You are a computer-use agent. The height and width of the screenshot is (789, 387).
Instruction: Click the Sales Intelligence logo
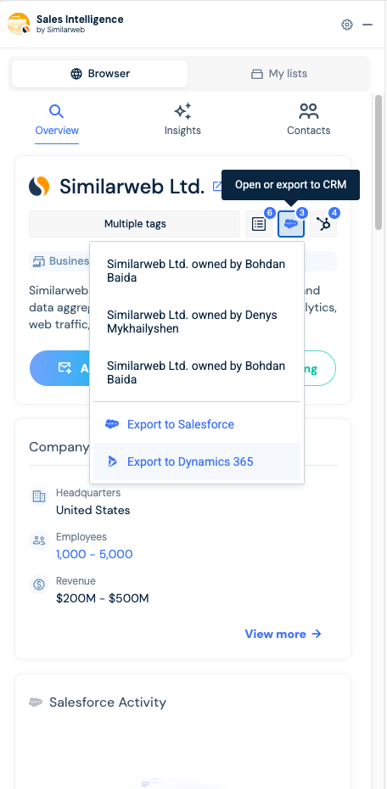click(x=20, y=24)
